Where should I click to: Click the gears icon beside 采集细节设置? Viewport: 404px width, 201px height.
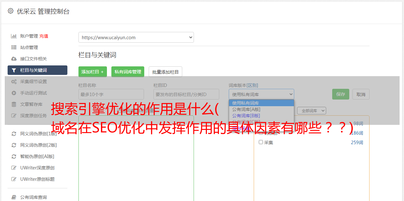14,82
